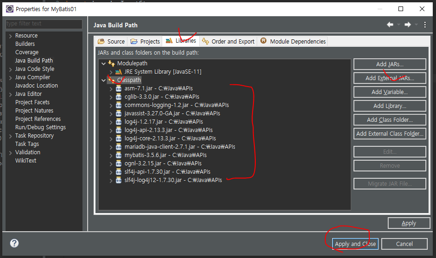Click the jar icon of slf4j-log4j12-1.7.30.jar
The height and width of the screenshot is (258, 436).
click(x=119, y=180)
